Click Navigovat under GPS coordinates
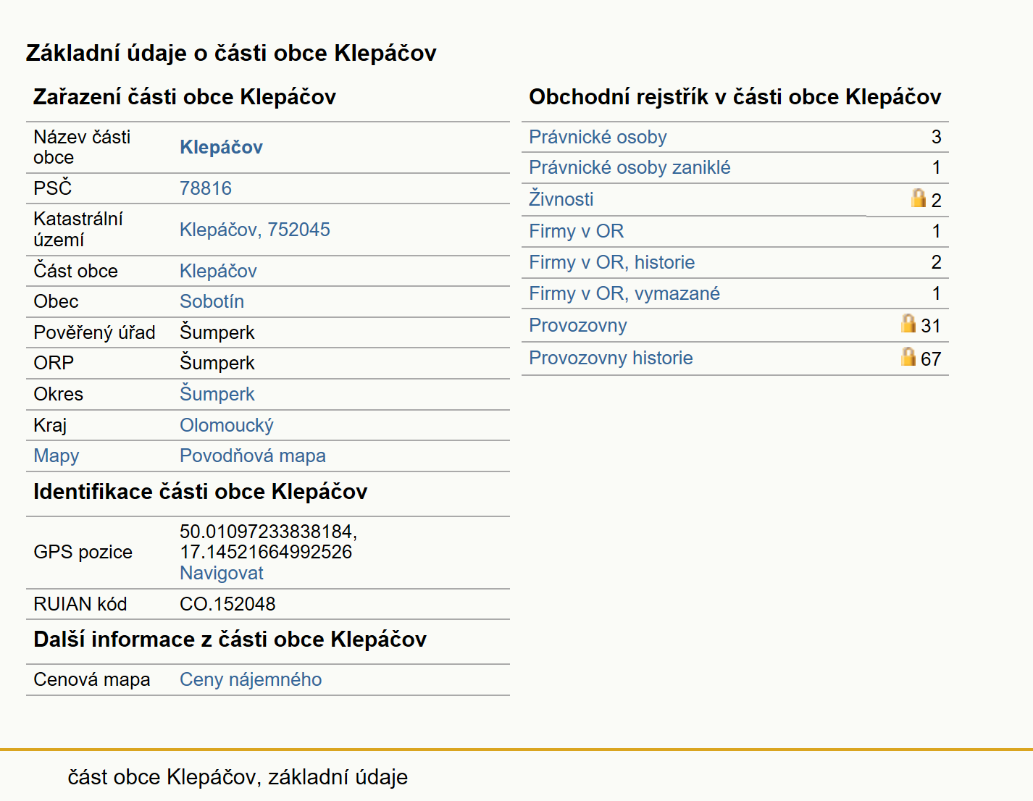The width and height of the screenshot is (1033, 801). [222, 573]
